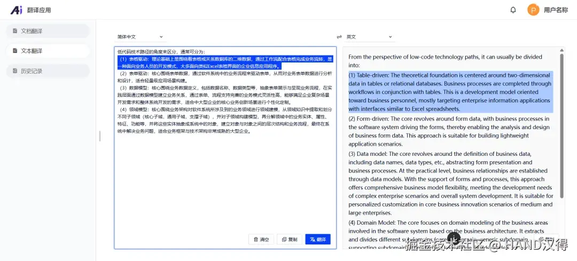This screenshot has height=261, width=577.
Task: Click the highlighted (1) 表格驱动 source paragraph
Action: [x=225, y=62]
